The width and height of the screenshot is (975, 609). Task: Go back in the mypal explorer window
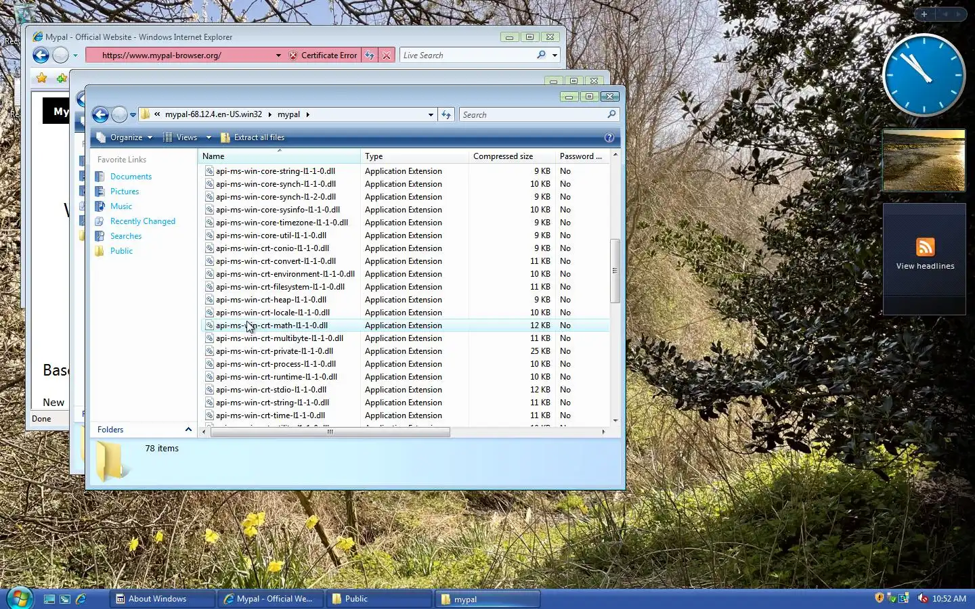click(100, 114)
